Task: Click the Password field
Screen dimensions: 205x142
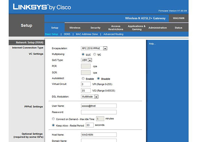Action: 99,112
